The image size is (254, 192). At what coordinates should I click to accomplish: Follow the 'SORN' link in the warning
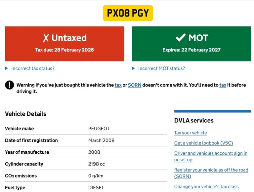(135, 85)
